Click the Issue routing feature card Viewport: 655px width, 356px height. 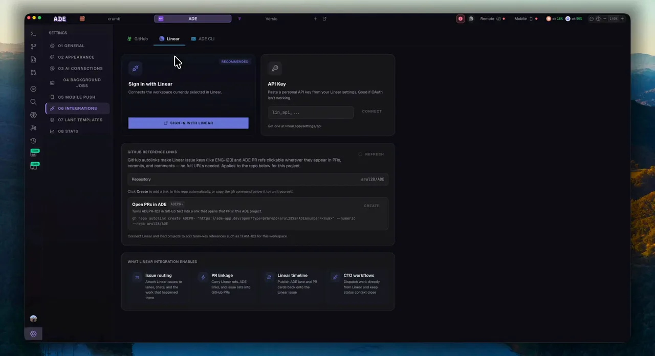pos(159,286)
